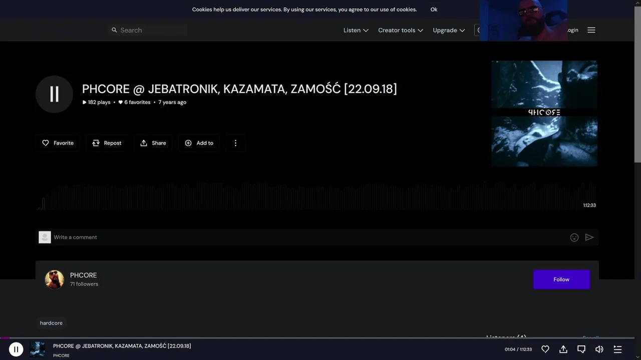Click the 182 plays count
This screenshot has height=360, width=641.
click(x=96, y=102)
